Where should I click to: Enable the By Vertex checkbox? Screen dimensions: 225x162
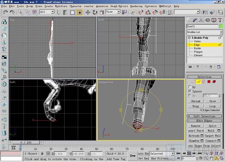[190, 87]
